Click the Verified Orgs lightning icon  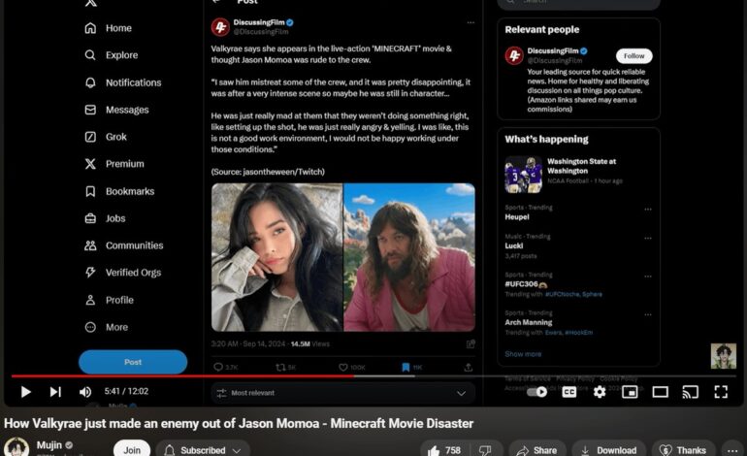[90, 273]
